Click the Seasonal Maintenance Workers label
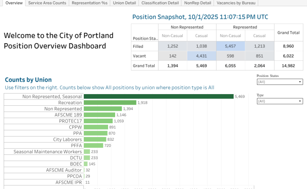The image size is (307, 189). coord(48,152)
